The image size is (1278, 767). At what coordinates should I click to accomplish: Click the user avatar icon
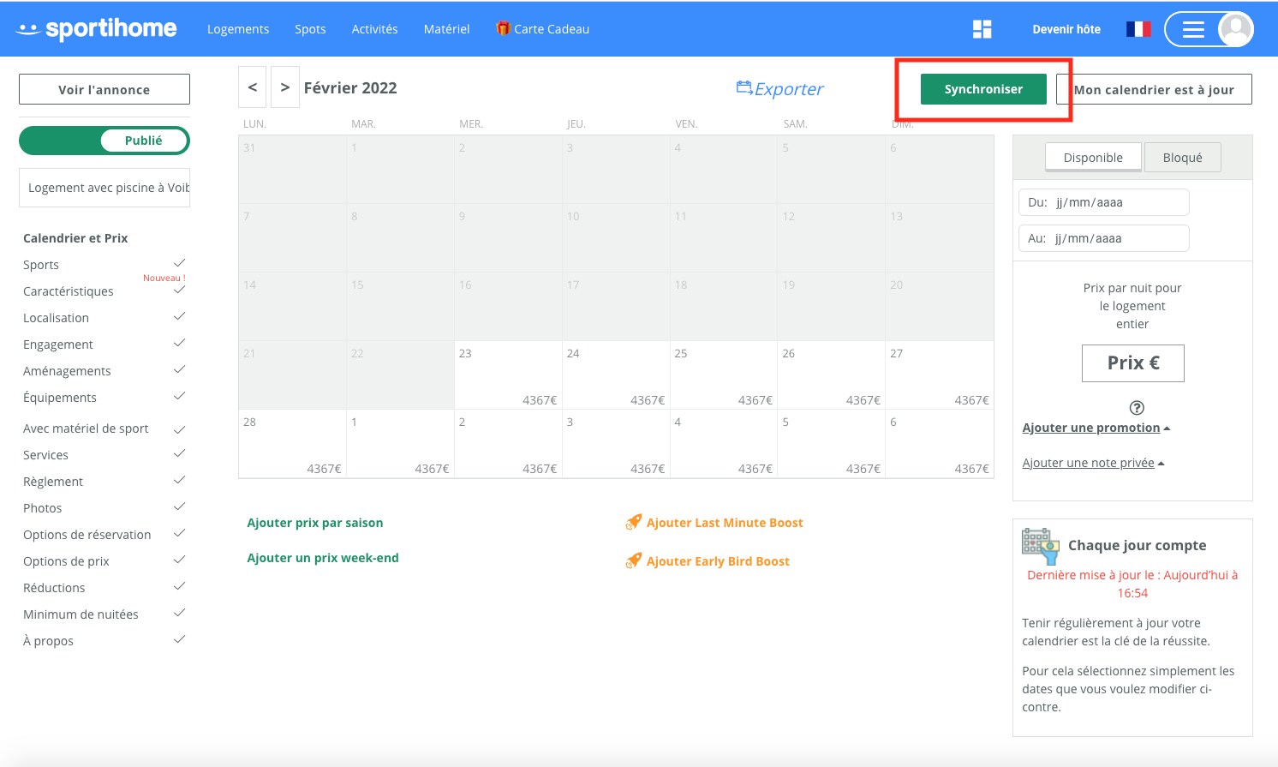pos(1235,29)
